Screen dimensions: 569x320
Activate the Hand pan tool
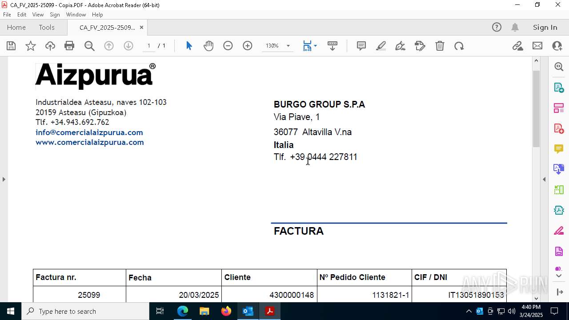tap(208, 46)
